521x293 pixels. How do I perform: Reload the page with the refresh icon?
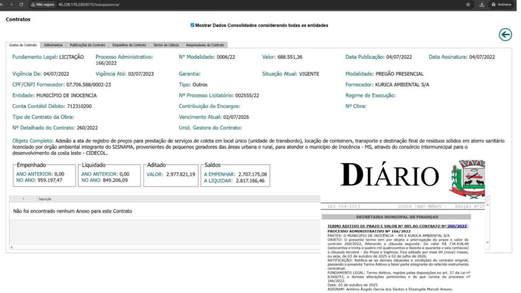click(x=21, y=4)
